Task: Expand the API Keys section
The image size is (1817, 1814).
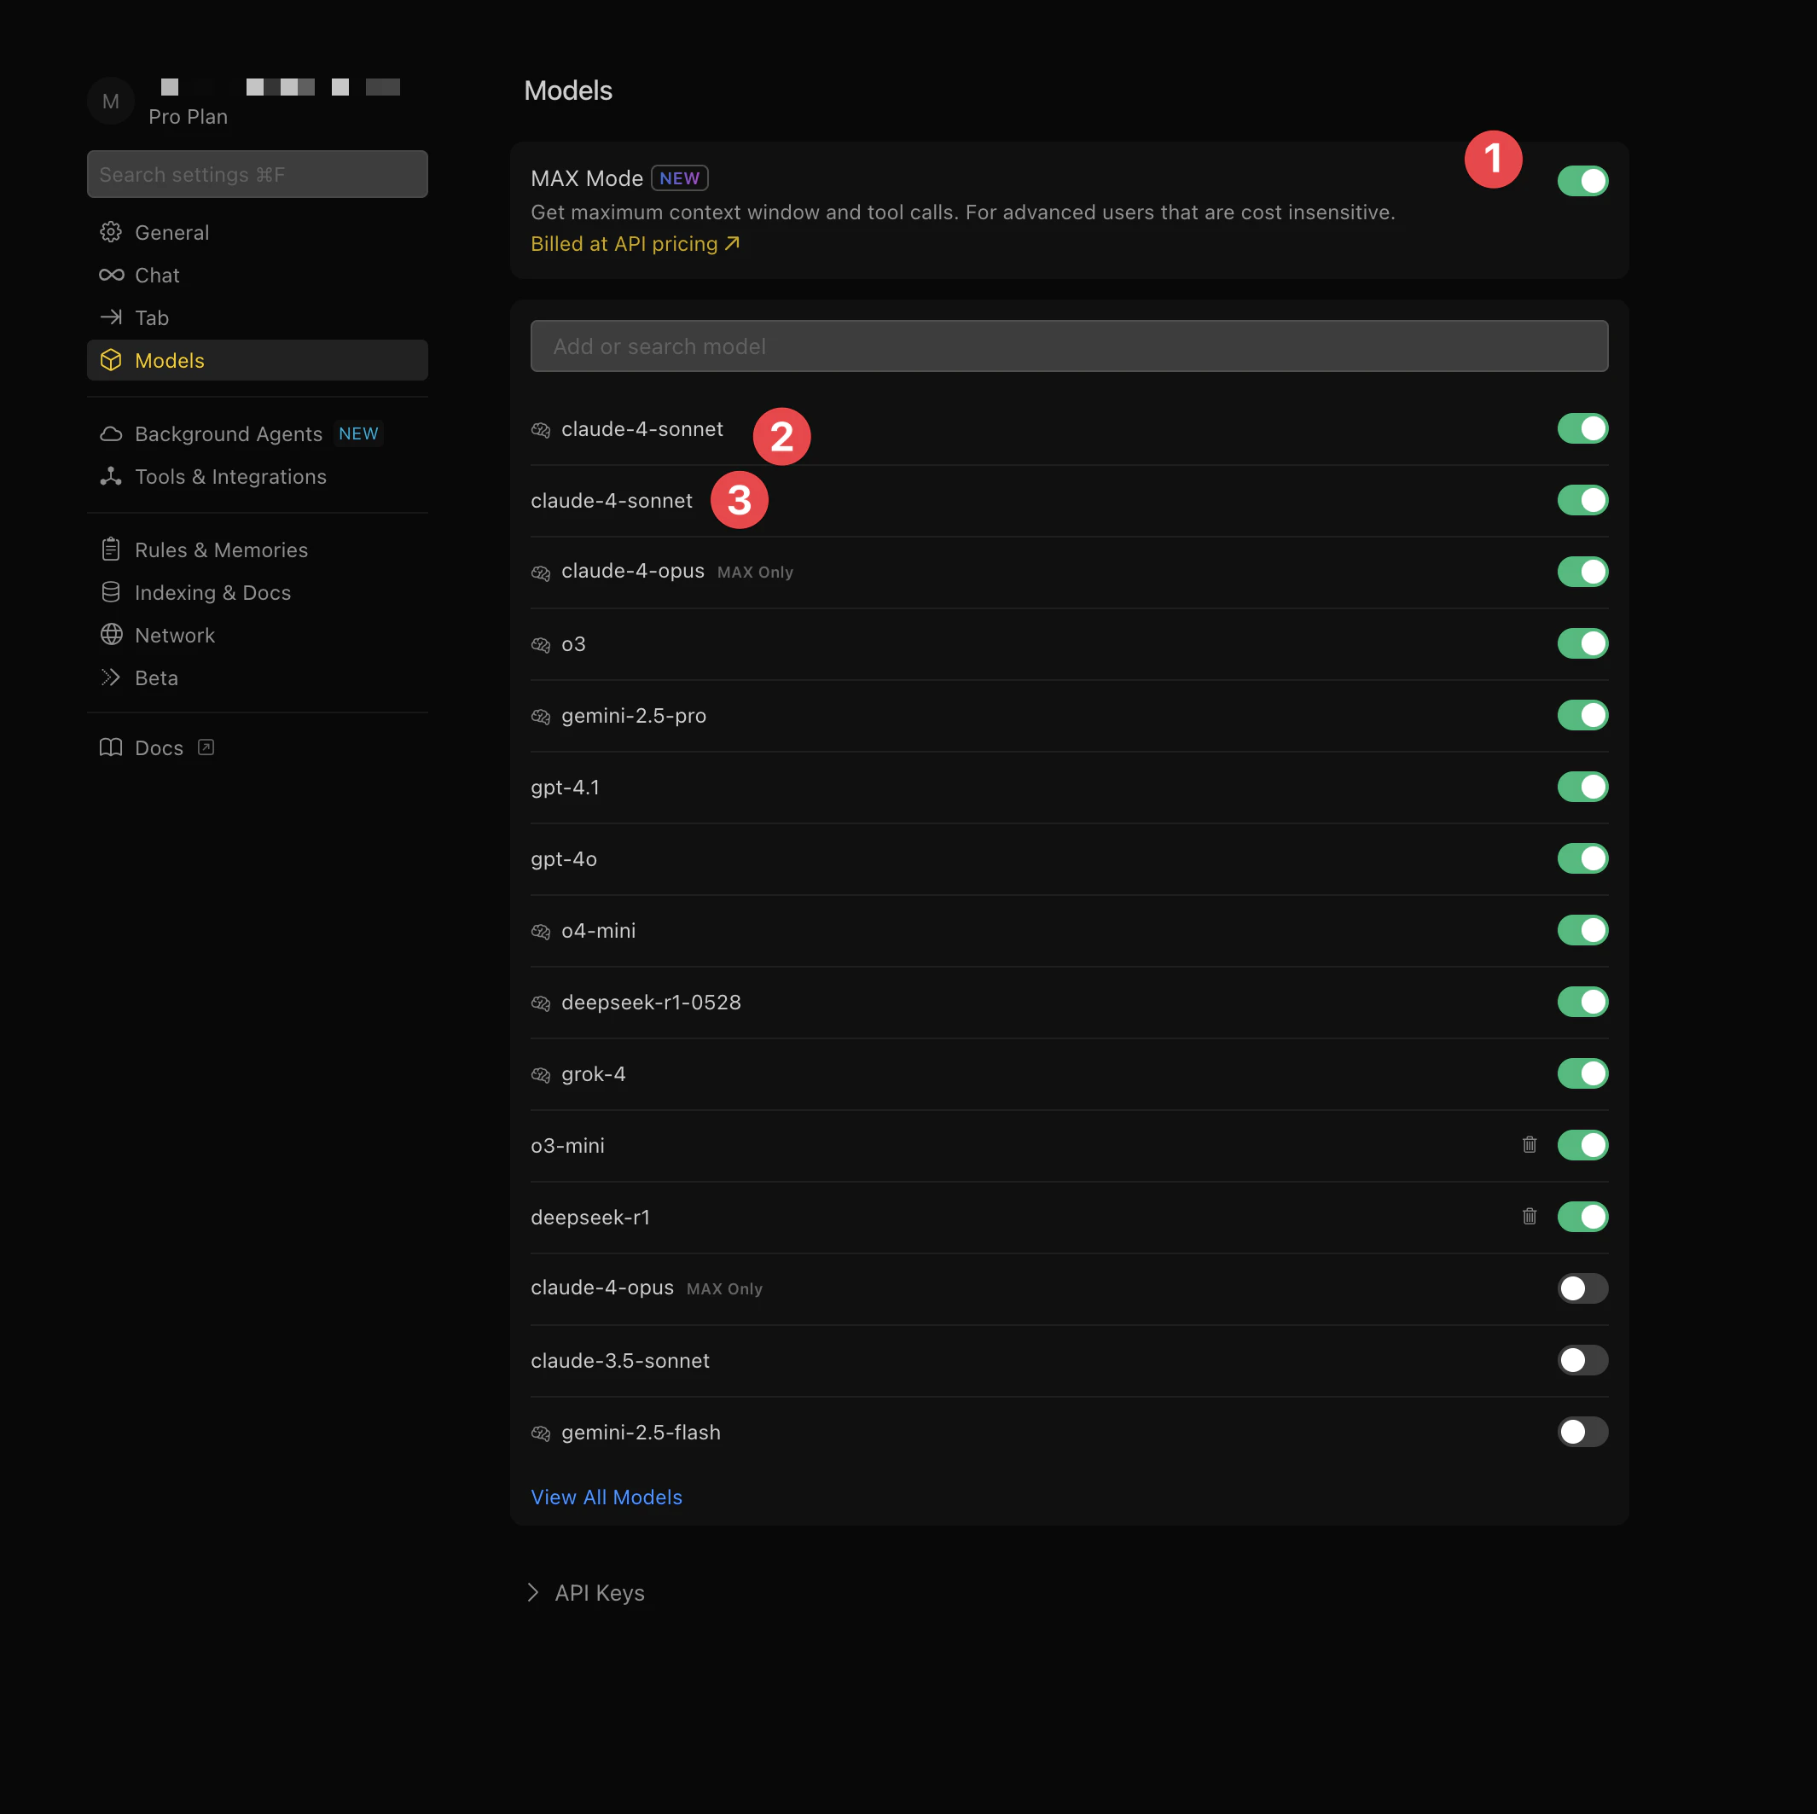Action: [x=586, y=1592]
